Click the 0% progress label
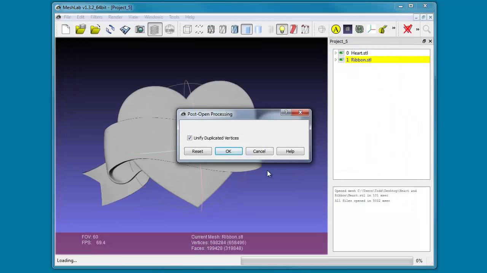Image resolution: width=487 pixels, height=273 pixels. coord(419,261)
